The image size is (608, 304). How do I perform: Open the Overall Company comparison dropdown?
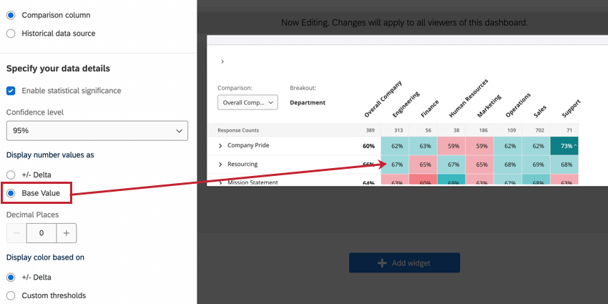tap(247, 102)
